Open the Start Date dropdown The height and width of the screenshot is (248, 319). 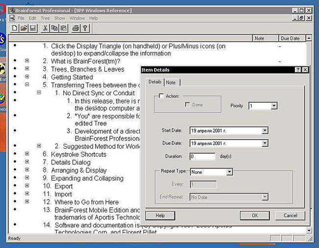point(265,131)
